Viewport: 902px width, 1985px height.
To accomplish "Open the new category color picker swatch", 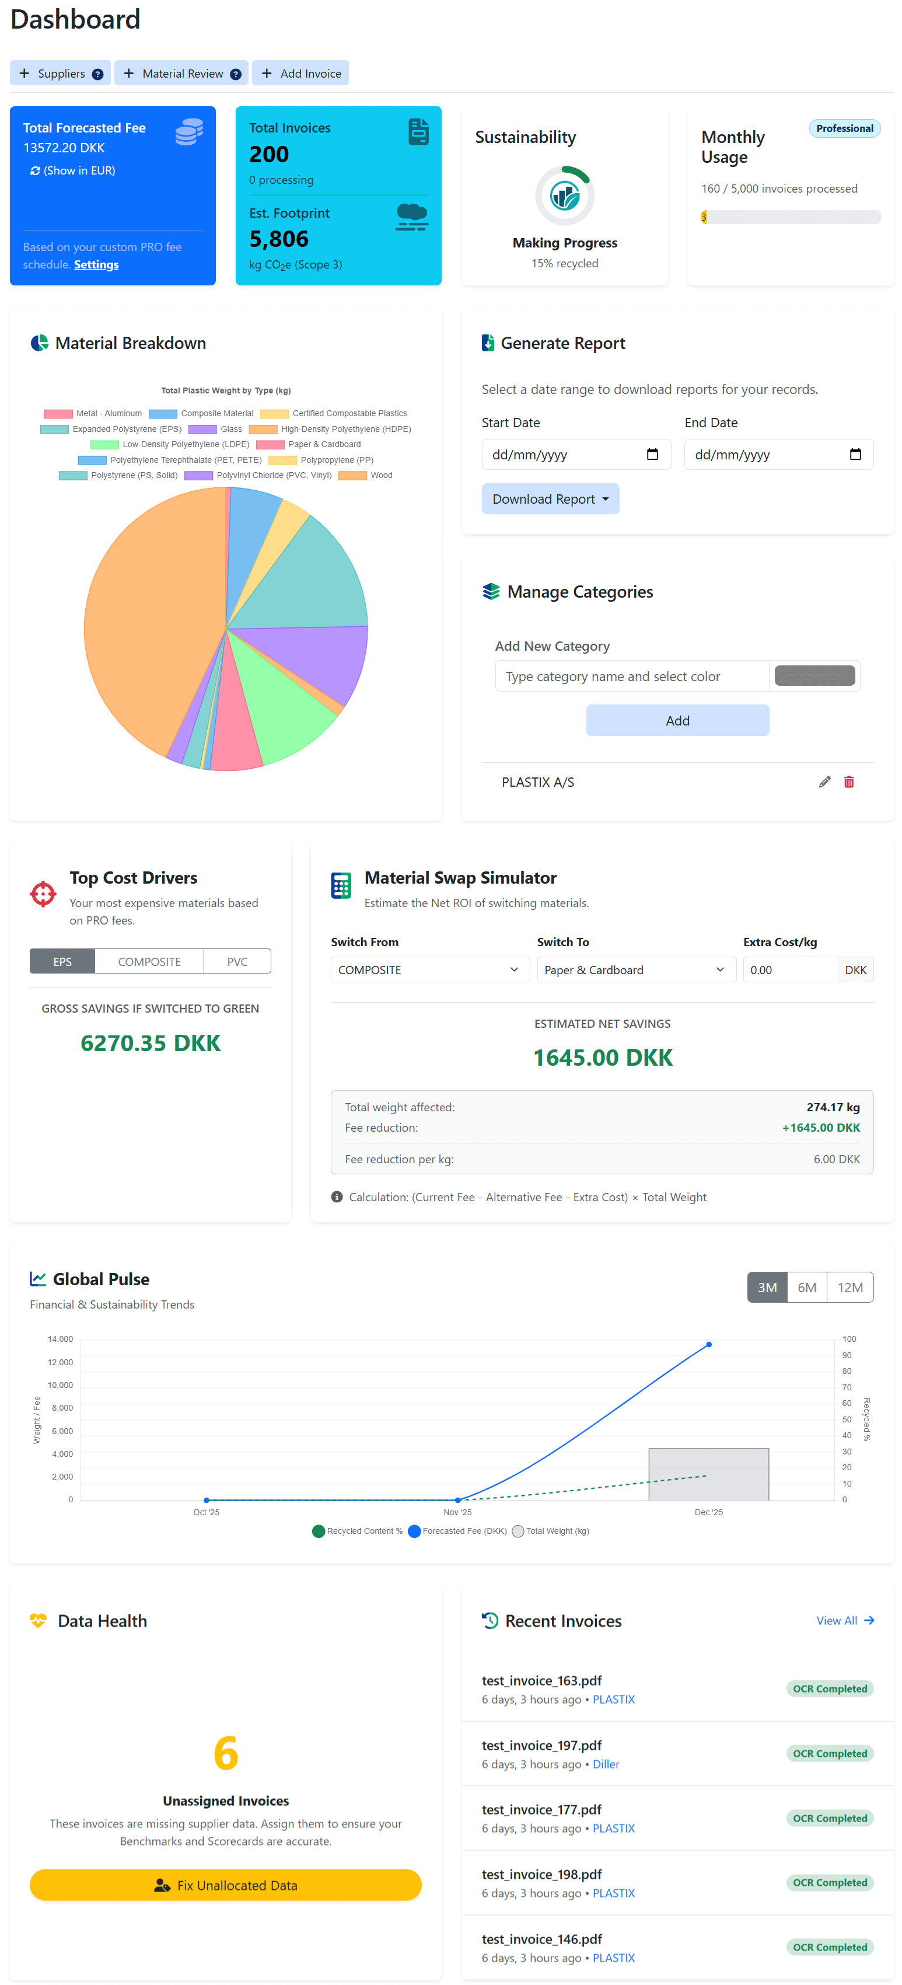I will point(814,676).
